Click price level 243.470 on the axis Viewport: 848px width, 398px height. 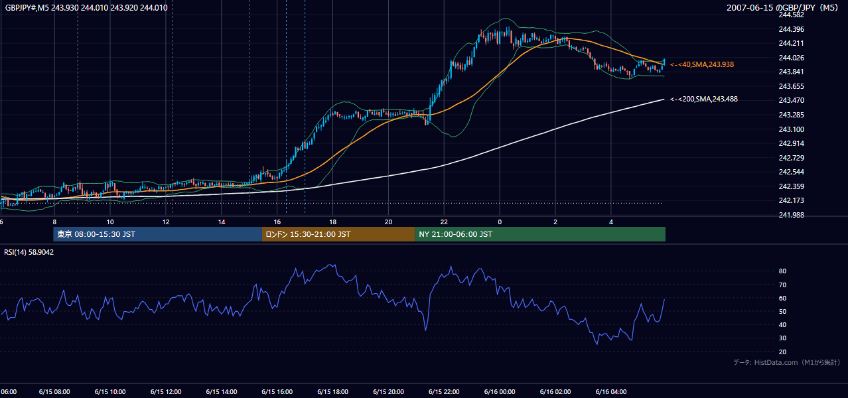click(x=791, y=100)
